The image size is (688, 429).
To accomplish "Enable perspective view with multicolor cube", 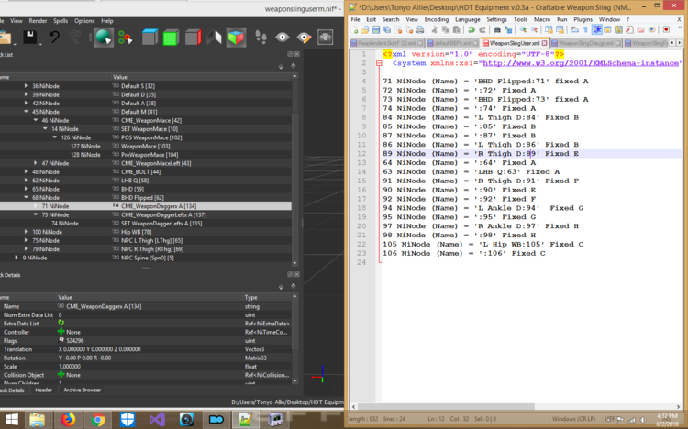I will pos(236,38).
